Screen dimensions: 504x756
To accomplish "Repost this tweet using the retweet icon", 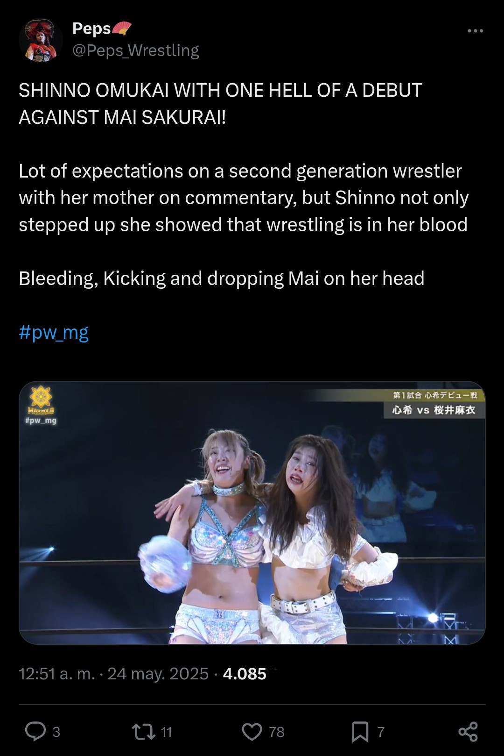I will point(144,731).
